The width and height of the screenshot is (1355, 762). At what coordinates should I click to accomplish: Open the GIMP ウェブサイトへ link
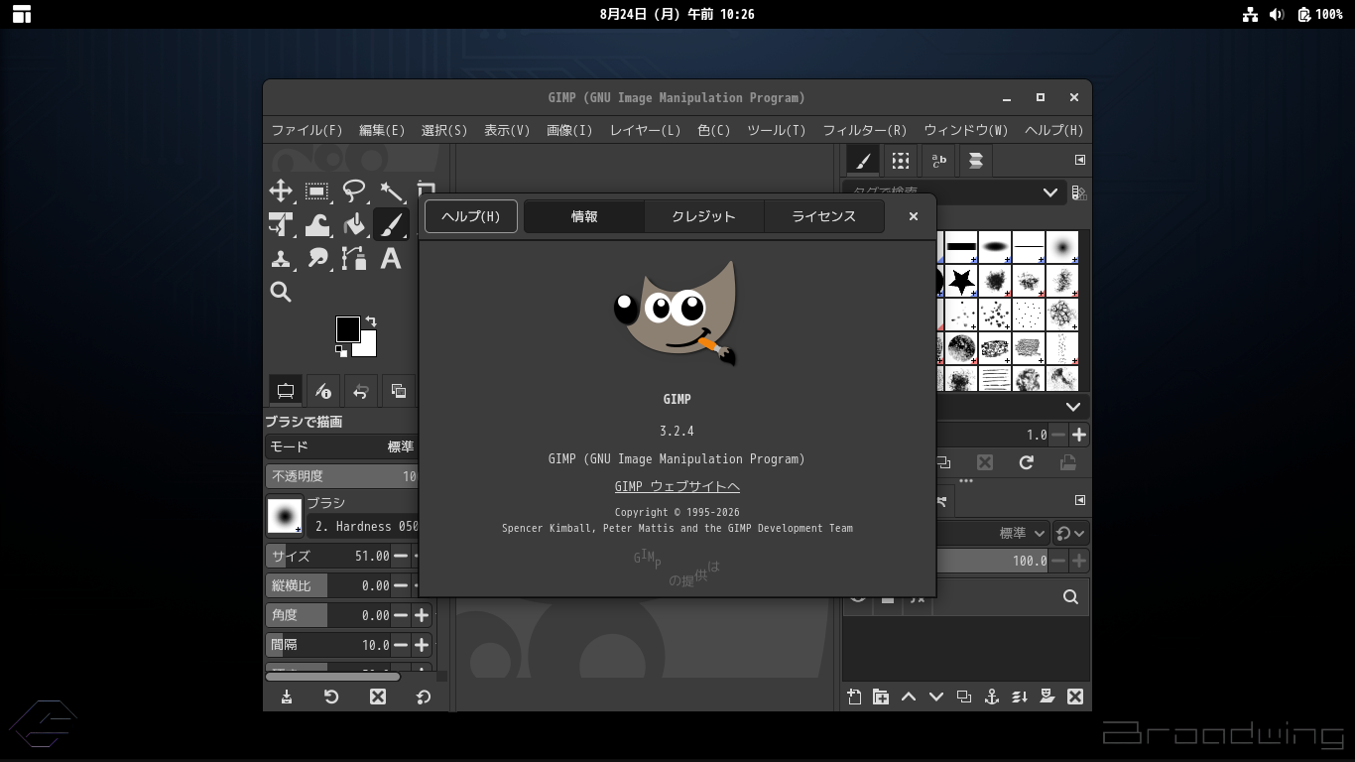pos(677,486)
